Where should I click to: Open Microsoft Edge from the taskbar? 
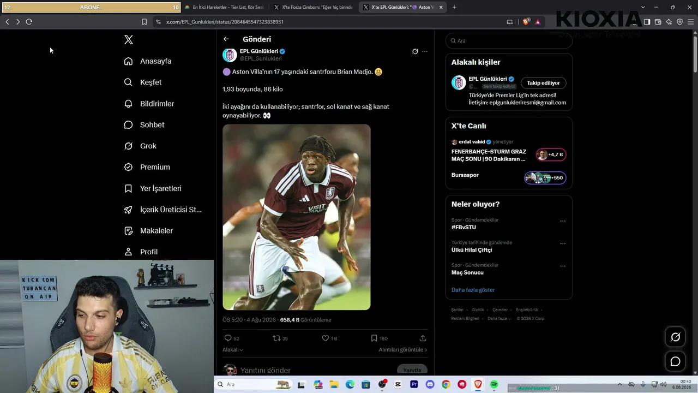coord(350,384)
